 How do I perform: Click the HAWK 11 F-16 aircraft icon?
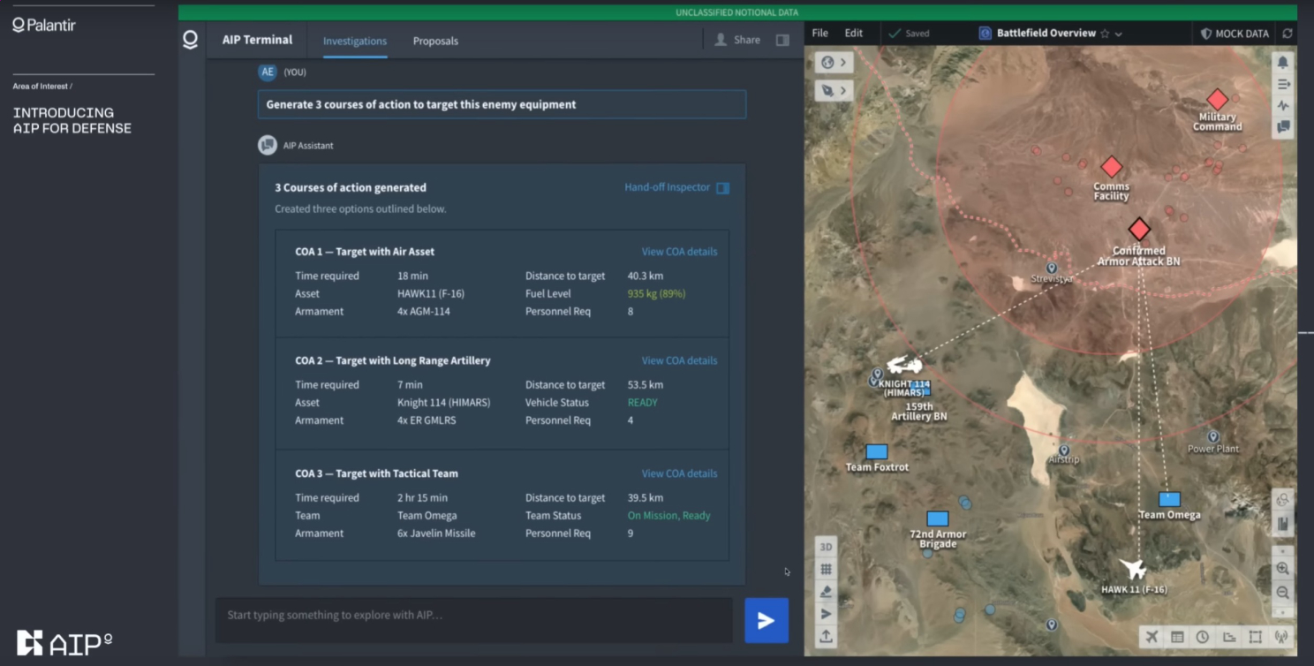point(1132,569)
